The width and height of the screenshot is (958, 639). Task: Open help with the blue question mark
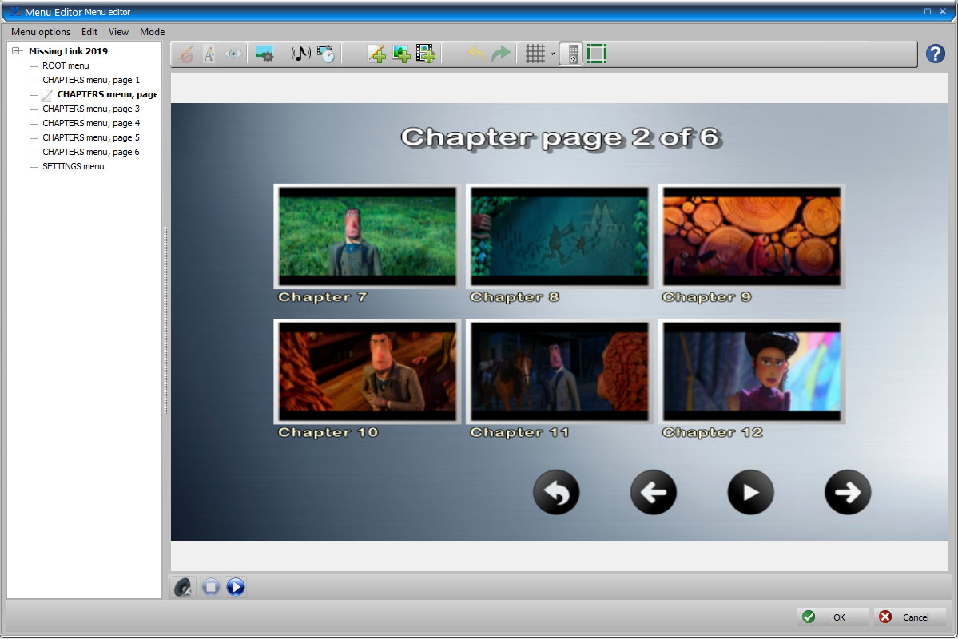936,54
